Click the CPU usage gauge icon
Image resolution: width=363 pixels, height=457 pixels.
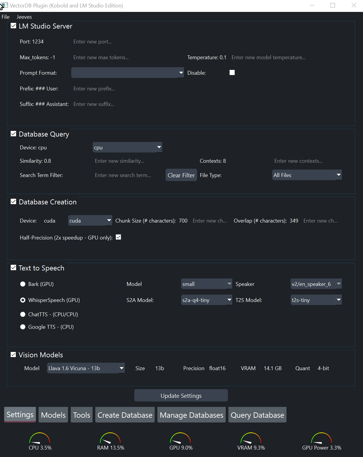40,438
